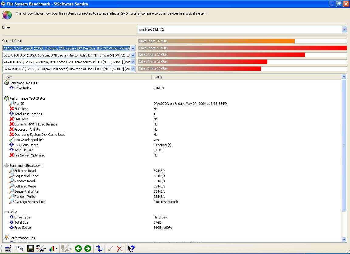Click the magnifier icon beside Buffered Read
The image size is (350, 254).
coord(11,170)
